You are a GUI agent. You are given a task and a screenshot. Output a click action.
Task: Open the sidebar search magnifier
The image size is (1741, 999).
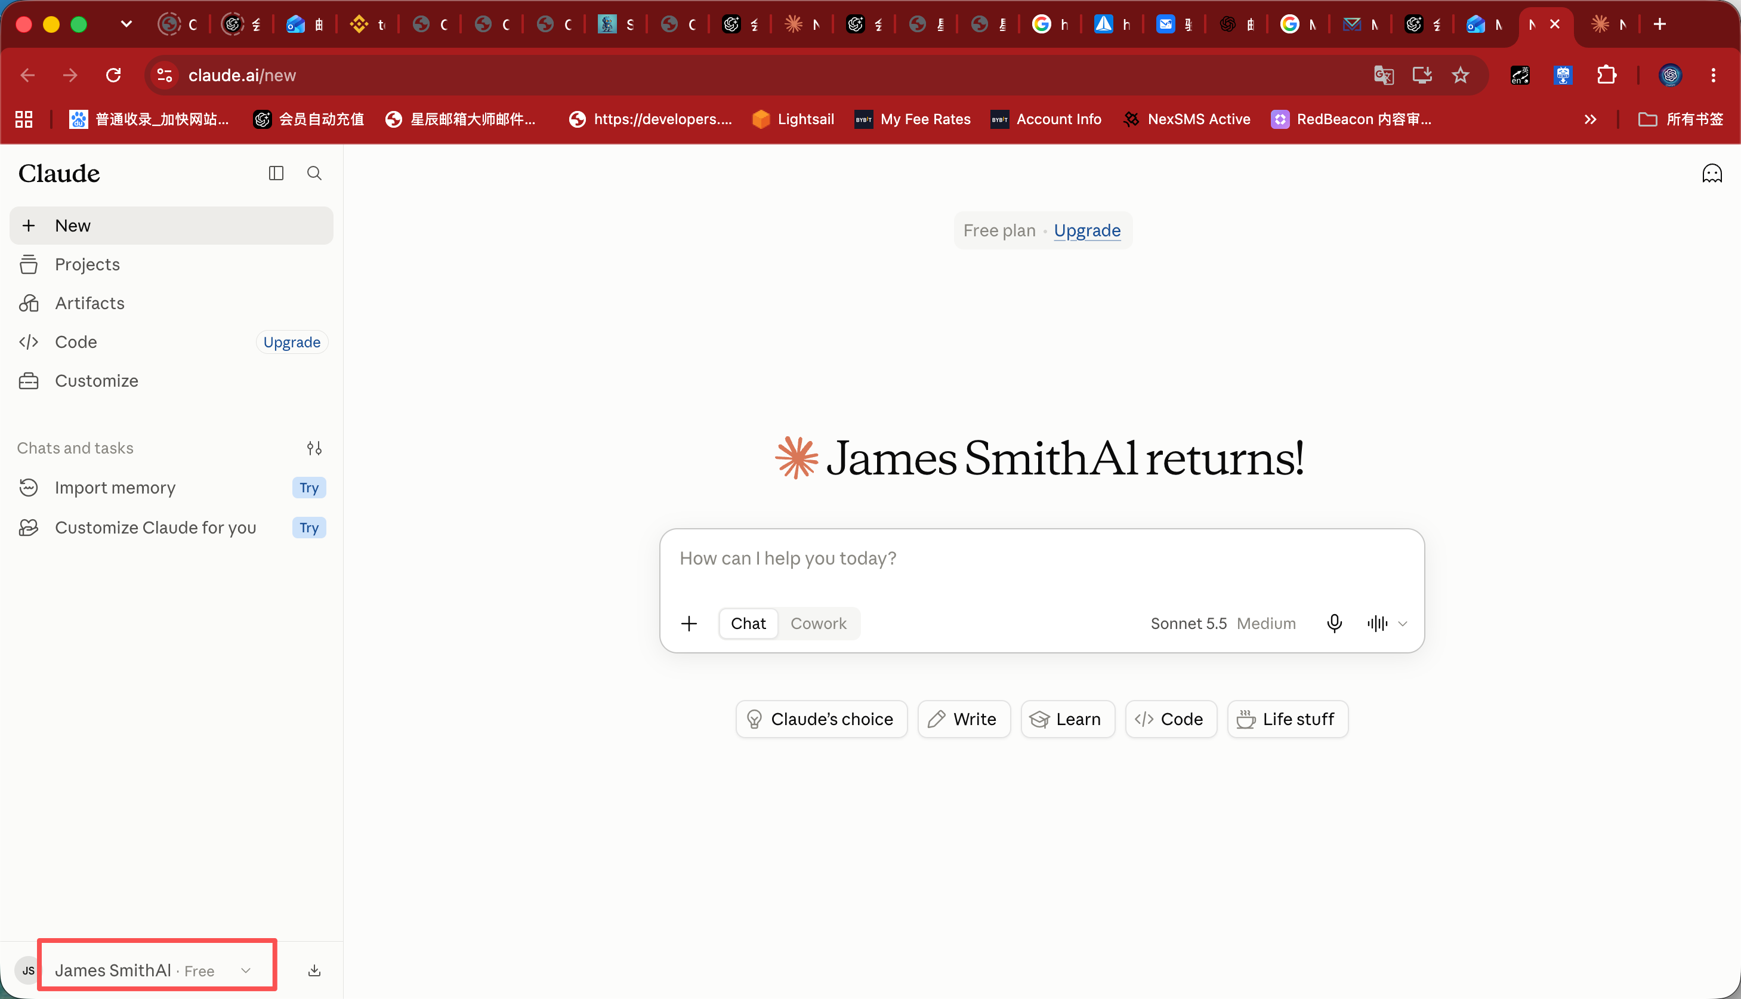pyautogui.click(x=314, y=173)
